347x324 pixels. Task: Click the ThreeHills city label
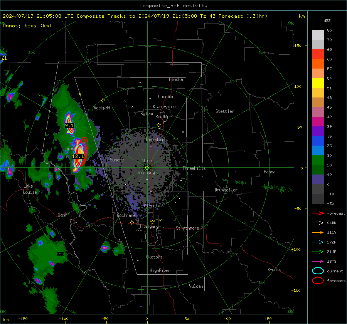pyautogui.click(x=194, y=168)
